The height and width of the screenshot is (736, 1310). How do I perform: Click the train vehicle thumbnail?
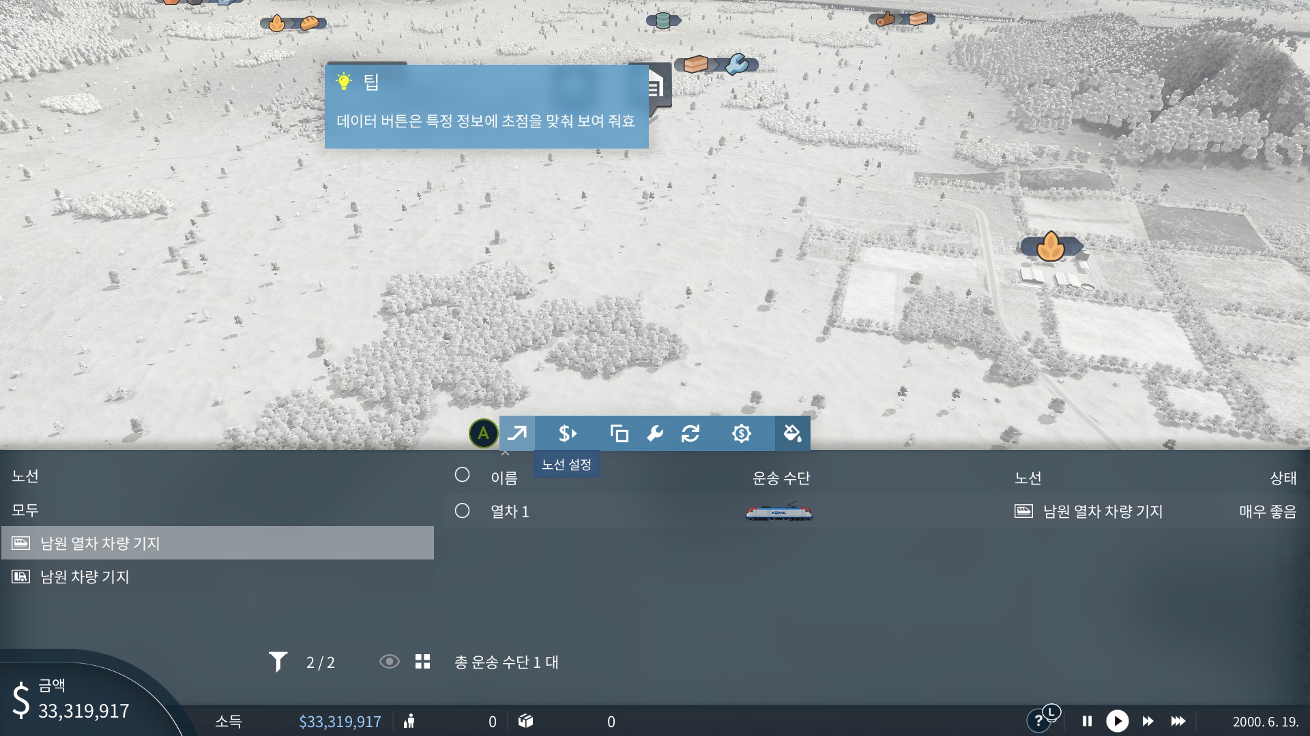(x=779, y=512)
